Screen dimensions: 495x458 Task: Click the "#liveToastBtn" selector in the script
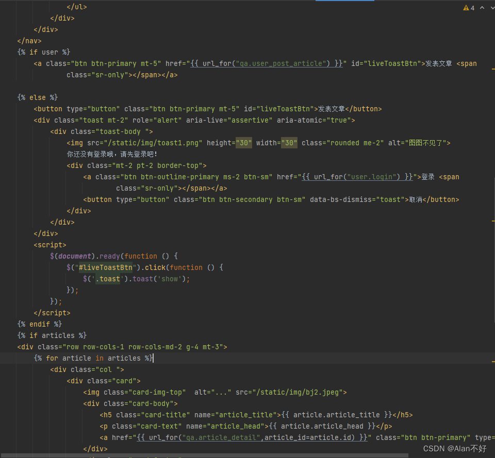(x=105, y=267)
